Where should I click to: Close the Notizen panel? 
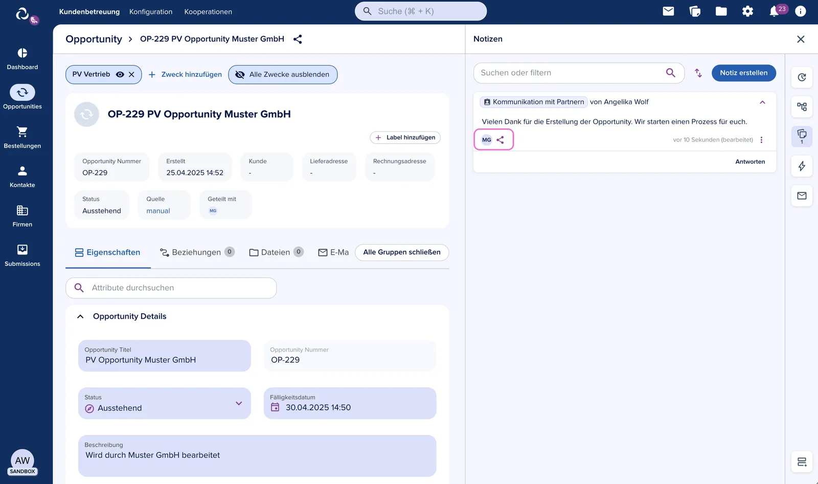click(801, 39)
